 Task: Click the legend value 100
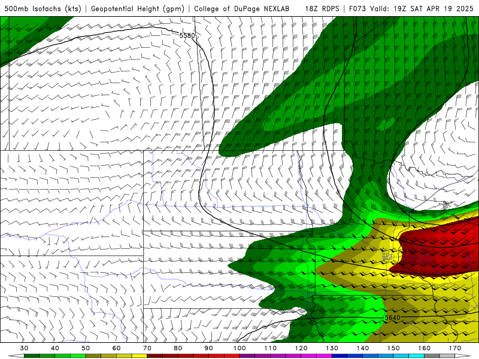coord(240,348)
